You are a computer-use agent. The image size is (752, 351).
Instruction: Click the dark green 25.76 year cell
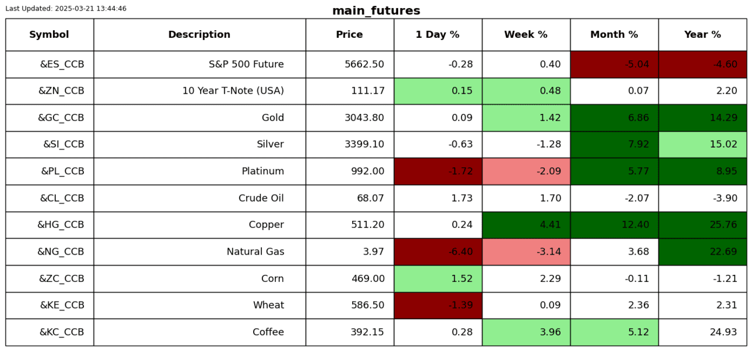pos(703,225)
